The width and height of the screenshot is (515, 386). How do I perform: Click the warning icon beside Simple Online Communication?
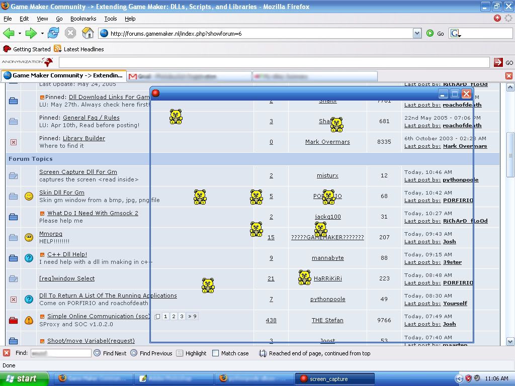[29, 320]
